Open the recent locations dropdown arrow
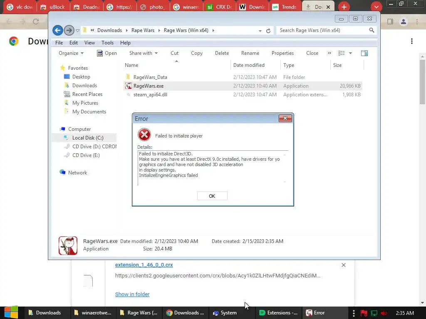This screenshot has width=426, height=319. (77, 30)
